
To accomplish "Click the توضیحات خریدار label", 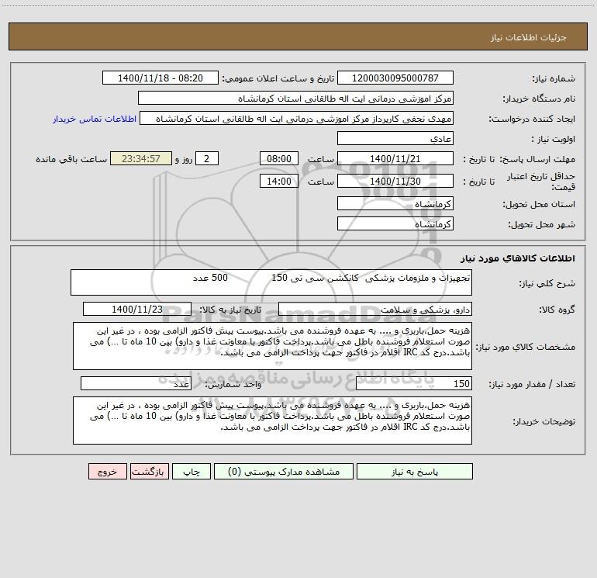I will (x=544, y=421).
